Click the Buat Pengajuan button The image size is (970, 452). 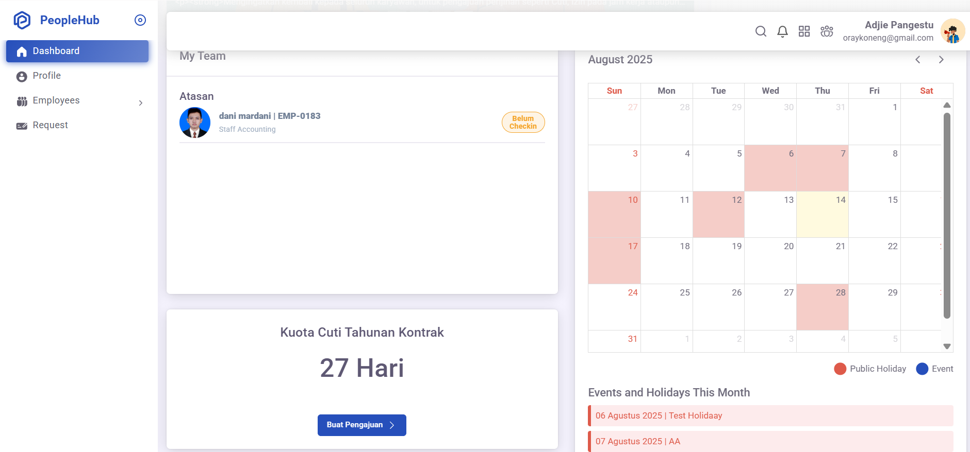tap(361, 425)
